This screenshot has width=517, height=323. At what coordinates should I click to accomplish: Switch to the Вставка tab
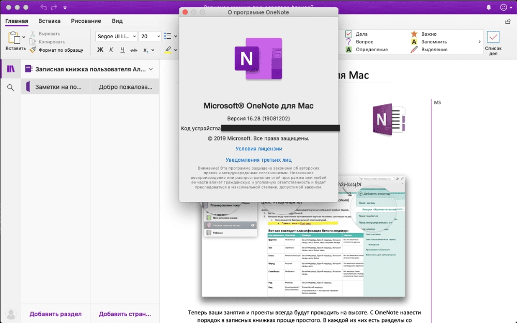(x=49, y=21)
